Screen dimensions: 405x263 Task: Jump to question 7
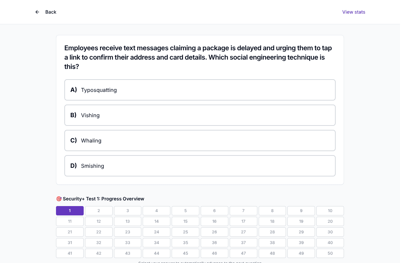243,211
